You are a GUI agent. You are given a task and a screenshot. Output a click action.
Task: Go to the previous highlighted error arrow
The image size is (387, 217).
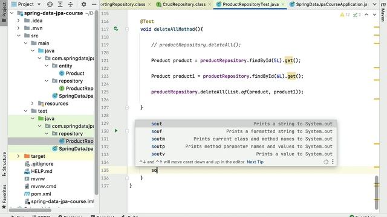pos(366,14)
